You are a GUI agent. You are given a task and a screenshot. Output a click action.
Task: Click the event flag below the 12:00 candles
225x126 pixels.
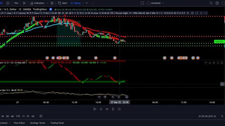[79, 58]
